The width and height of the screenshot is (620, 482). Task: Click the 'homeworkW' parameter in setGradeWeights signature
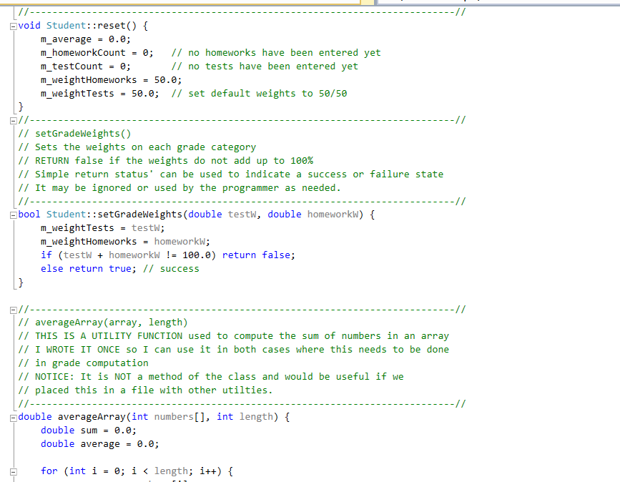[333, 215]
